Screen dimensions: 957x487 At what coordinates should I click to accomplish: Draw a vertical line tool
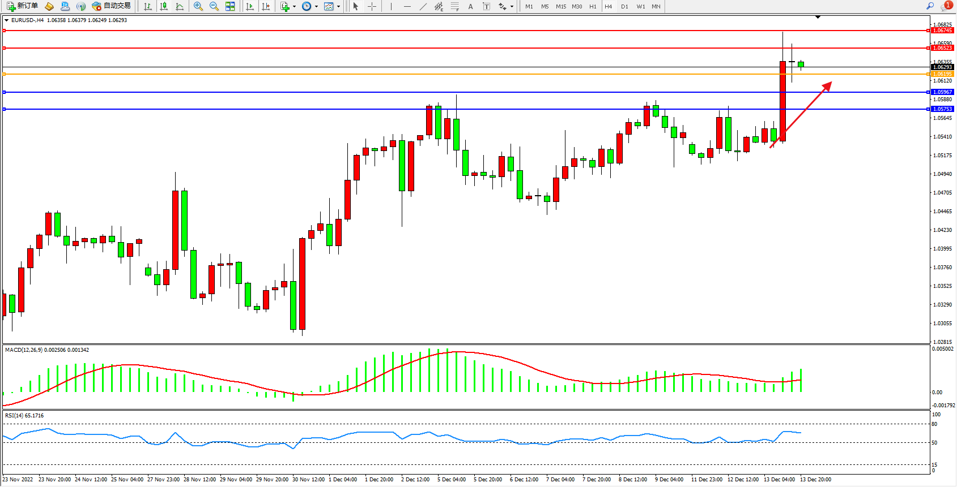click(391, 6)
